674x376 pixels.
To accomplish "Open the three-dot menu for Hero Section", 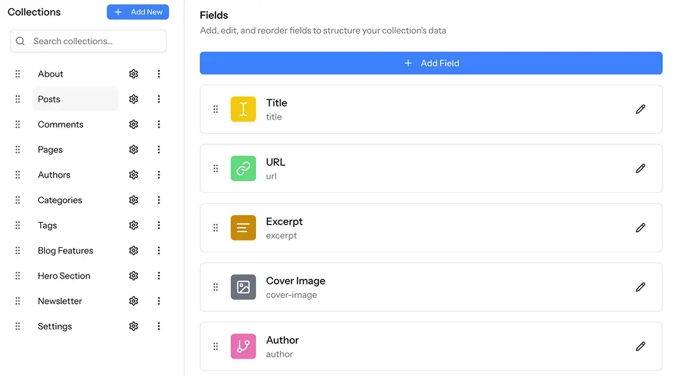I will pos(159,276).
